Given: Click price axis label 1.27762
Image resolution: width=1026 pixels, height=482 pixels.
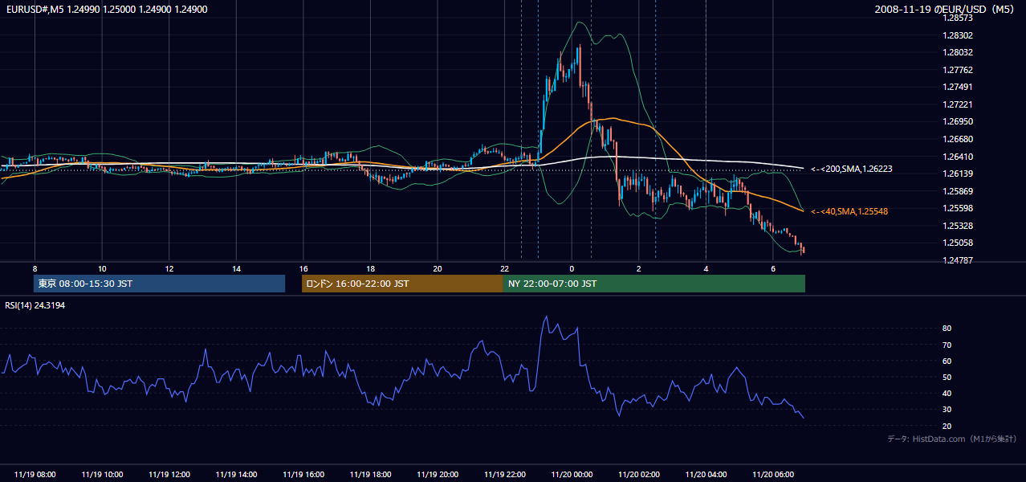Looking at the screenshot, I should [x=959, y=70].
